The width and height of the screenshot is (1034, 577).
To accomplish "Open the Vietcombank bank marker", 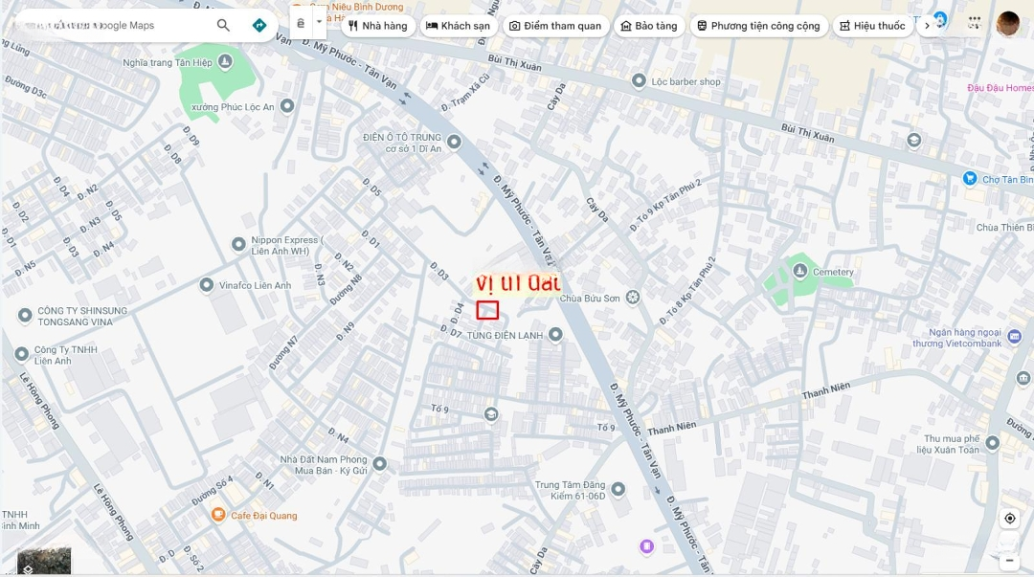I will tap(1014, 337).
